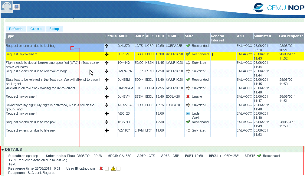The width and height of the screenshot is (305, 176).
Task: Click green Responded checkmark for THY7HU
Action: [188, 122]
